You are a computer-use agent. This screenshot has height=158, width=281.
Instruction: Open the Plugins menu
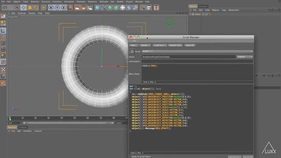(x=130, y=2)
